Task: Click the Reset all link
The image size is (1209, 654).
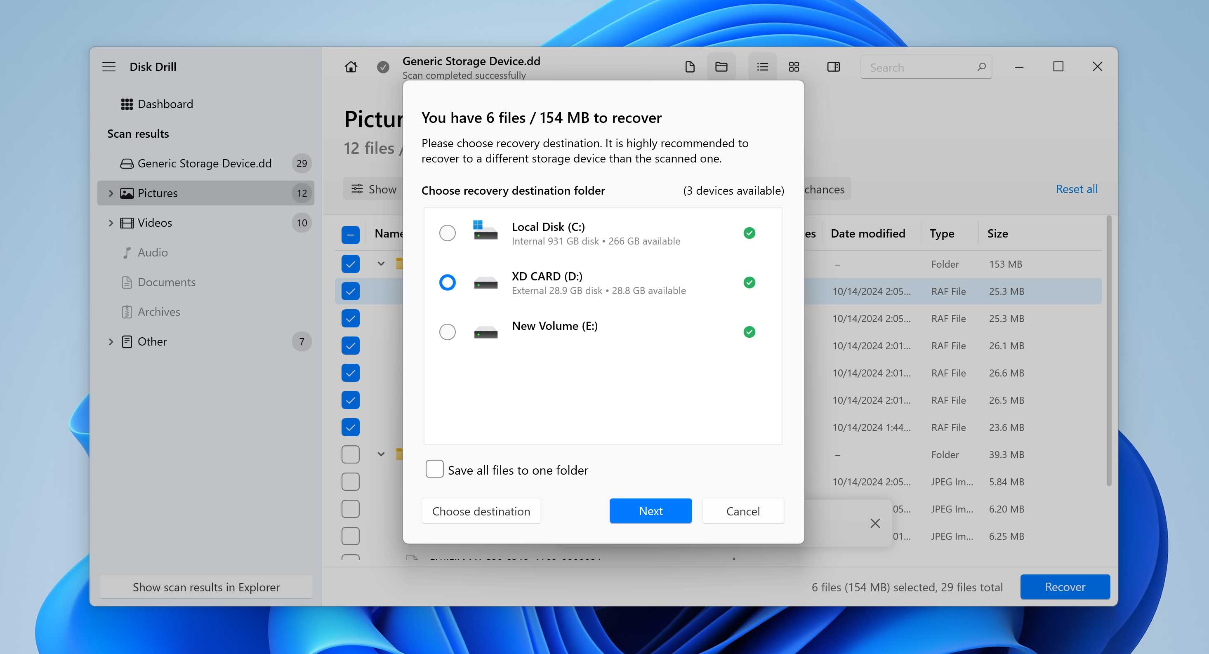Action: pyautogui.click(x=1076, y=189)
